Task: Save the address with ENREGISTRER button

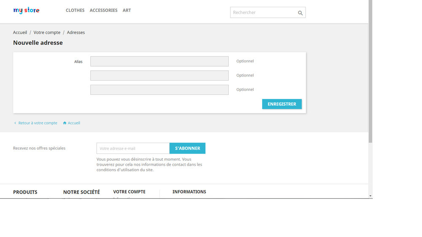Action: 282,104
